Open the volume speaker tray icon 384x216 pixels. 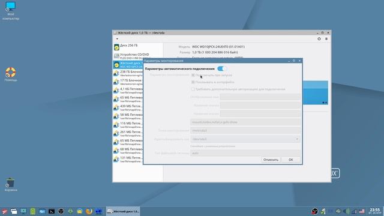346,211
